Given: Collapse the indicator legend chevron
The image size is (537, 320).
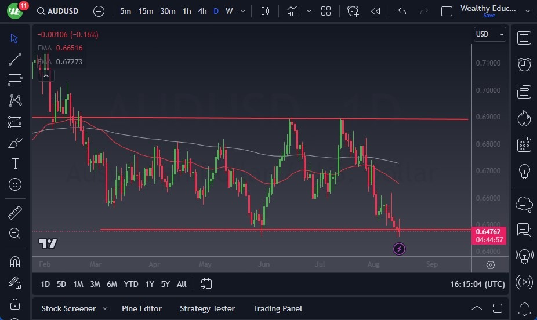Looking at the screenshot, I should click(x=45, y=75).
